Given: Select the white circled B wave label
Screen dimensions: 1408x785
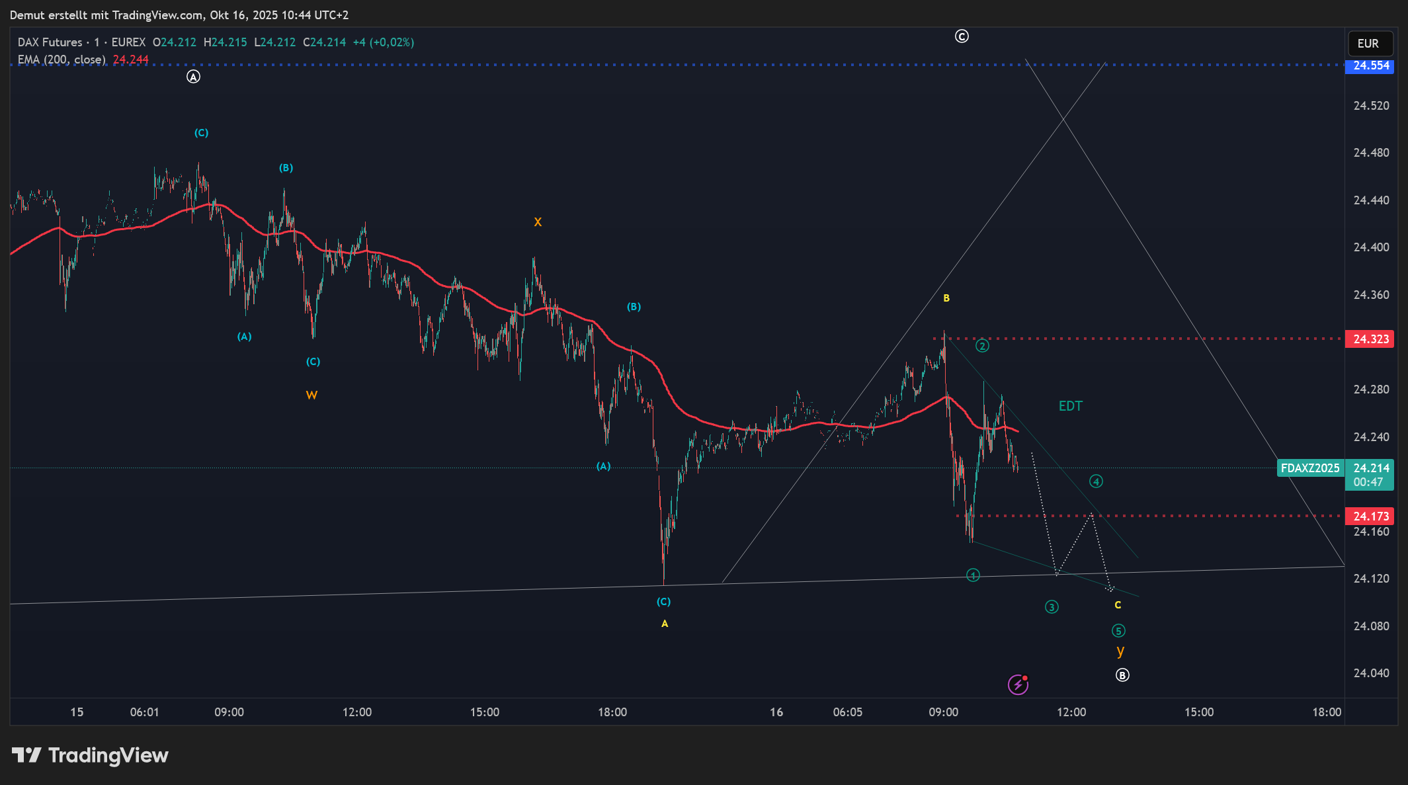Looking at the screenshot, I should point(1122,675).
